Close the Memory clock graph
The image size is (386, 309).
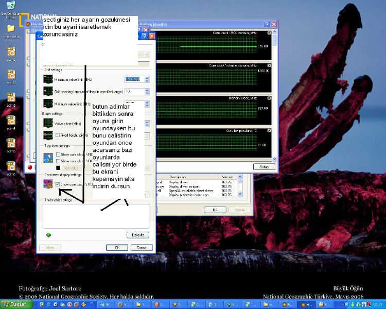(x=269, y=98)
